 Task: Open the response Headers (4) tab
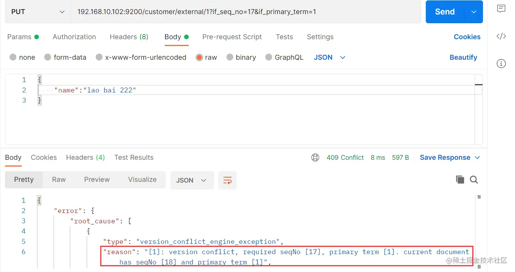85,157
